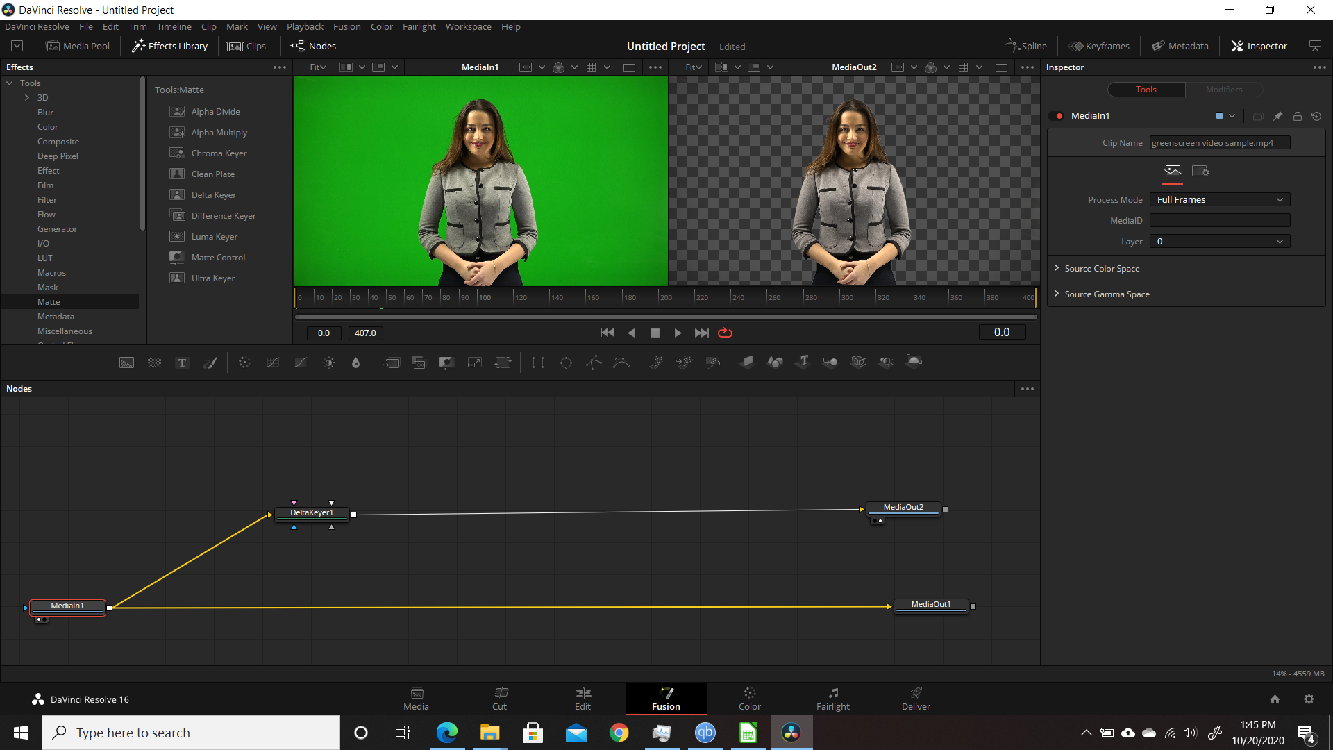Select the Background tool in toolbar
The width and height of the screenshot is (1333, 750).
pos(126,362)
